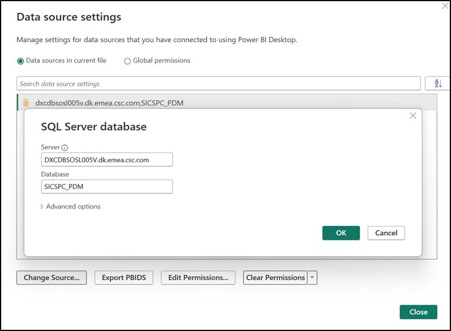Click the Server name text field
Image resolution: width=451 pixels, height=331 pixels.
tap(106, 159)
